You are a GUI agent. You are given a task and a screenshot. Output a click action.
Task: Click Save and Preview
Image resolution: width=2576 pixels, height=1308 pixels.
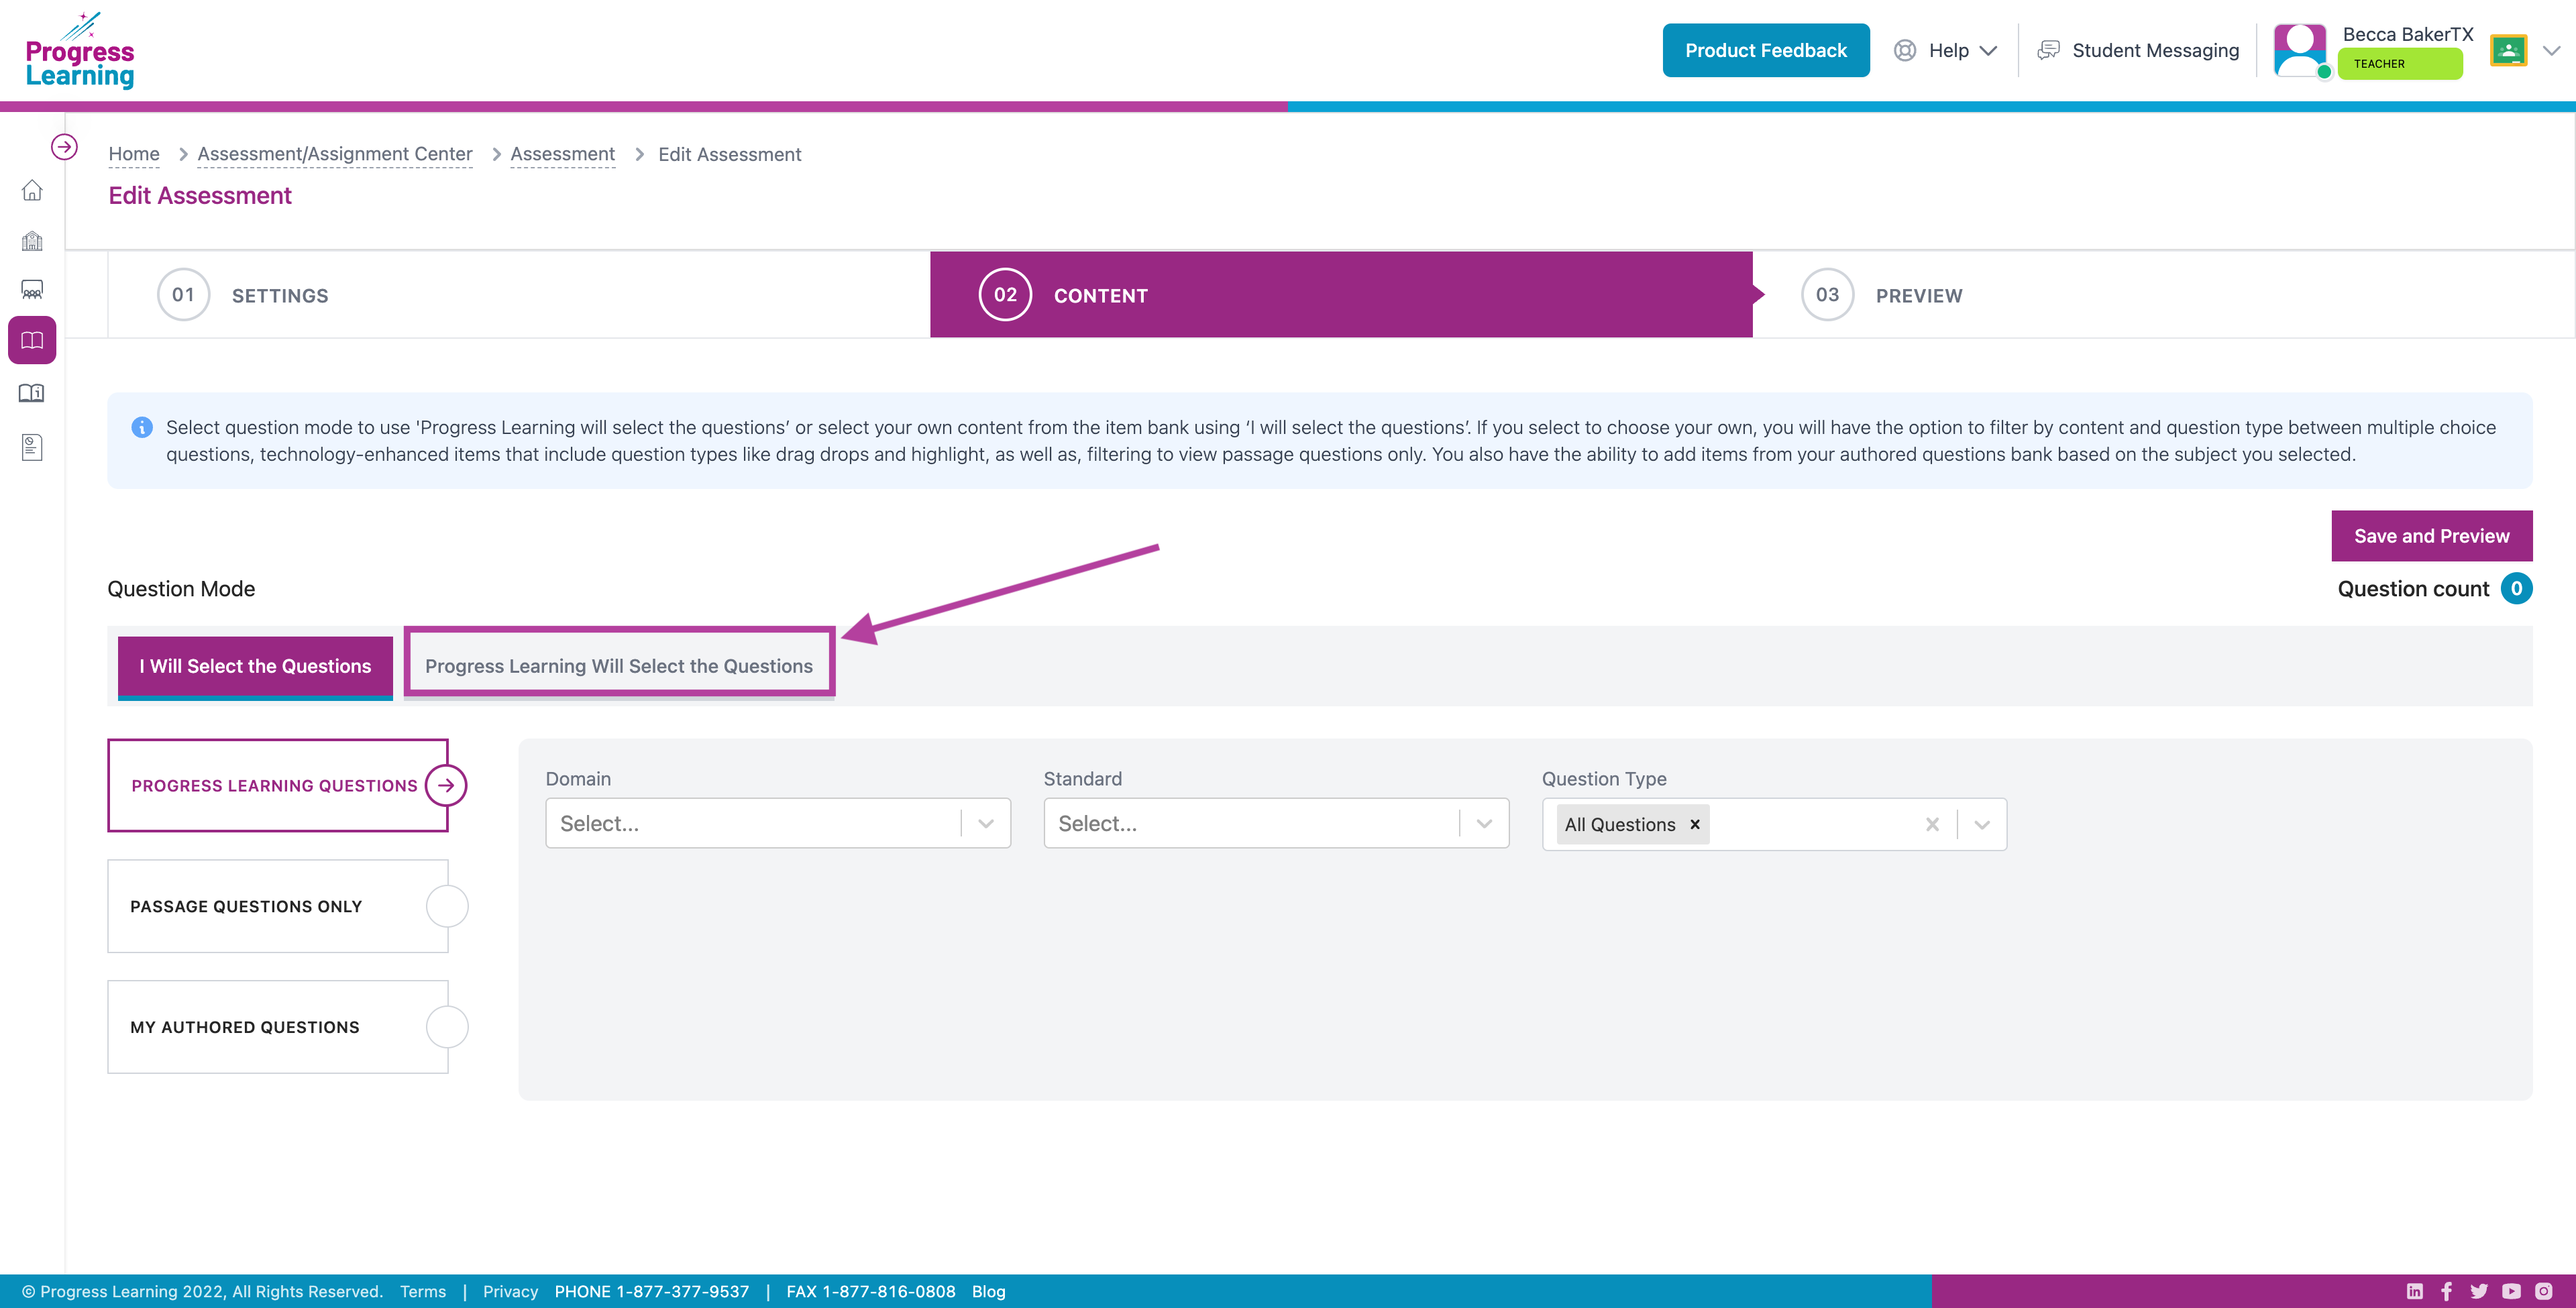(x=2432, y=536)
